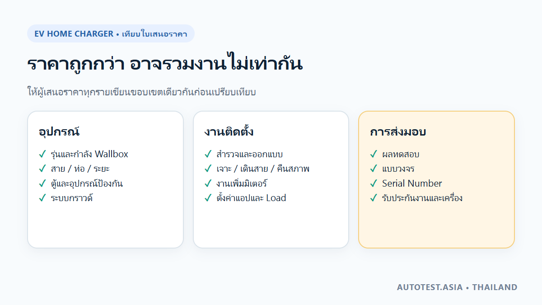The width and height of the screenshot is (542, 305).
Task: Click checkmark beside เจาะ / เดินสาย / คืนสภาพ
Action: coord(208,169)
